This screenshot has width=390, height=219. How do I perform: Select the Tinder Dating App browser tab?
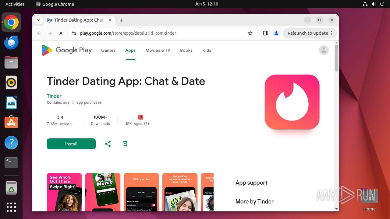(x=79, y=20)
